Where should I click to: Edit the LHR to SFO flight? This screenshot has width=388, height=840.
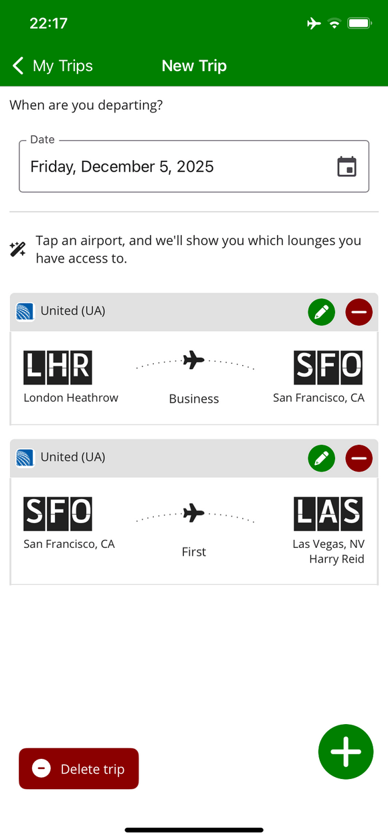click(322, 311)
